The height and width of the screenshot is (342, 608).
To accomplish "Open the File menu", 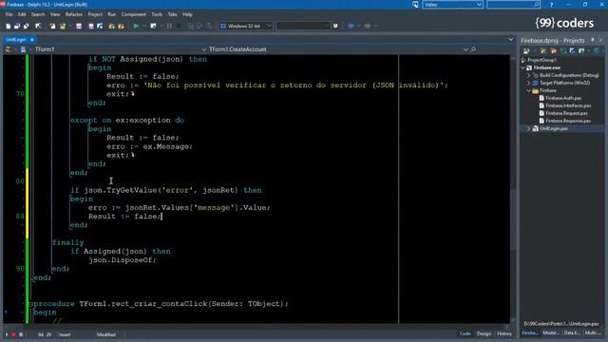I will tap(9, 14).
